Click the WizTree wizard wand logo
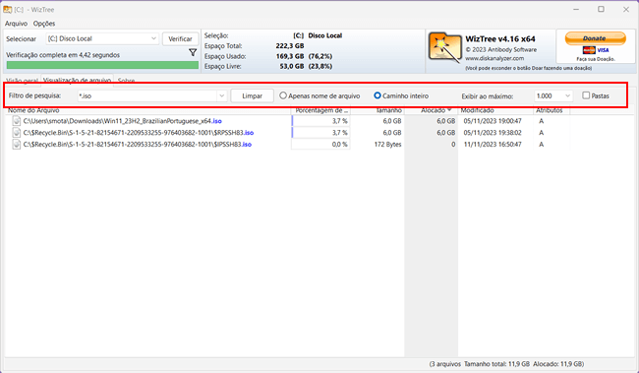This screenshot has height=373, width=639. tap(444, 48)
